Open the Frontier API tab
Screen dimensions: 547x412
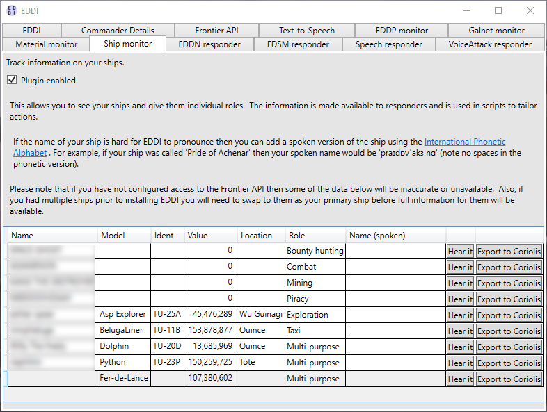(x=216, y=31)
